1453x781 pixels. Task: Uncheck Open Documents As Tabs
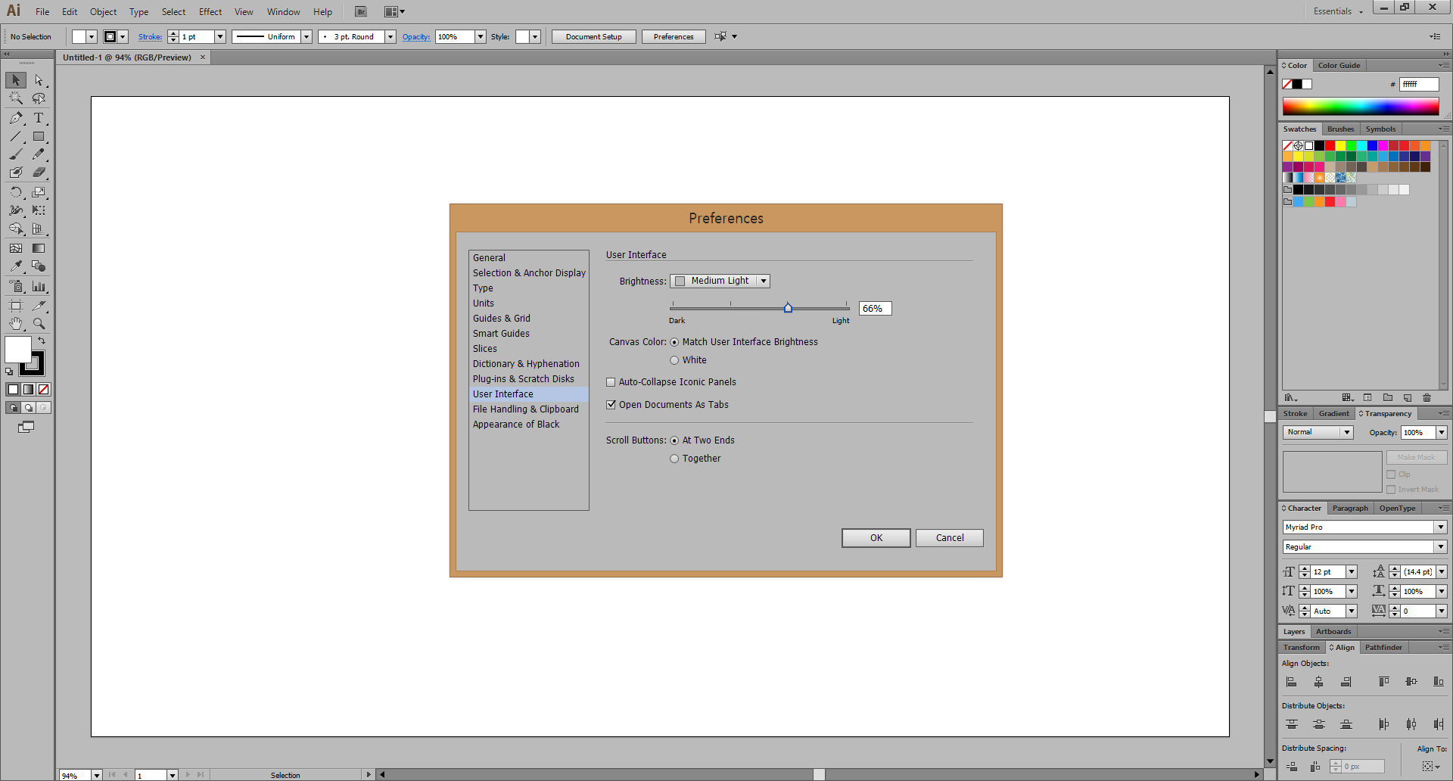coord(611,405)
